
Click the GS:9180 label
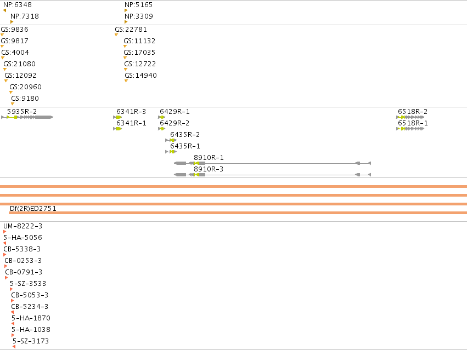[25, 99]
